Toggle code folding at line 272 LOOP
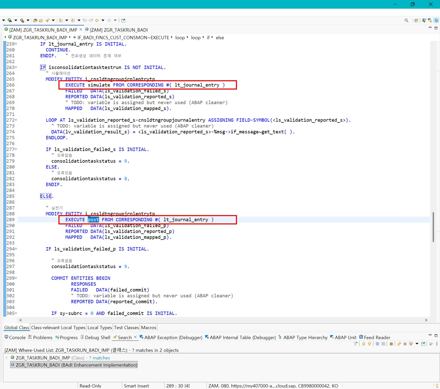The height and width of the screenshot is (389, 440). 16,120
